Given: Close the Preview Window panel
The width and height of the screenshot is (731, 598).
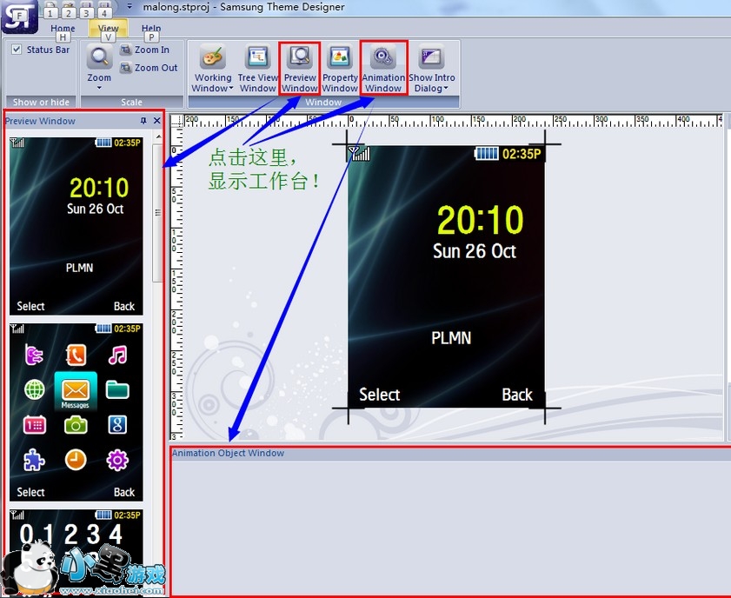Looking at the screenshot, I should click(157, 122).
